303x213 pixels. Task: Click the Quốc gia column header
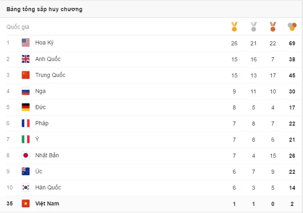[18, 27]
